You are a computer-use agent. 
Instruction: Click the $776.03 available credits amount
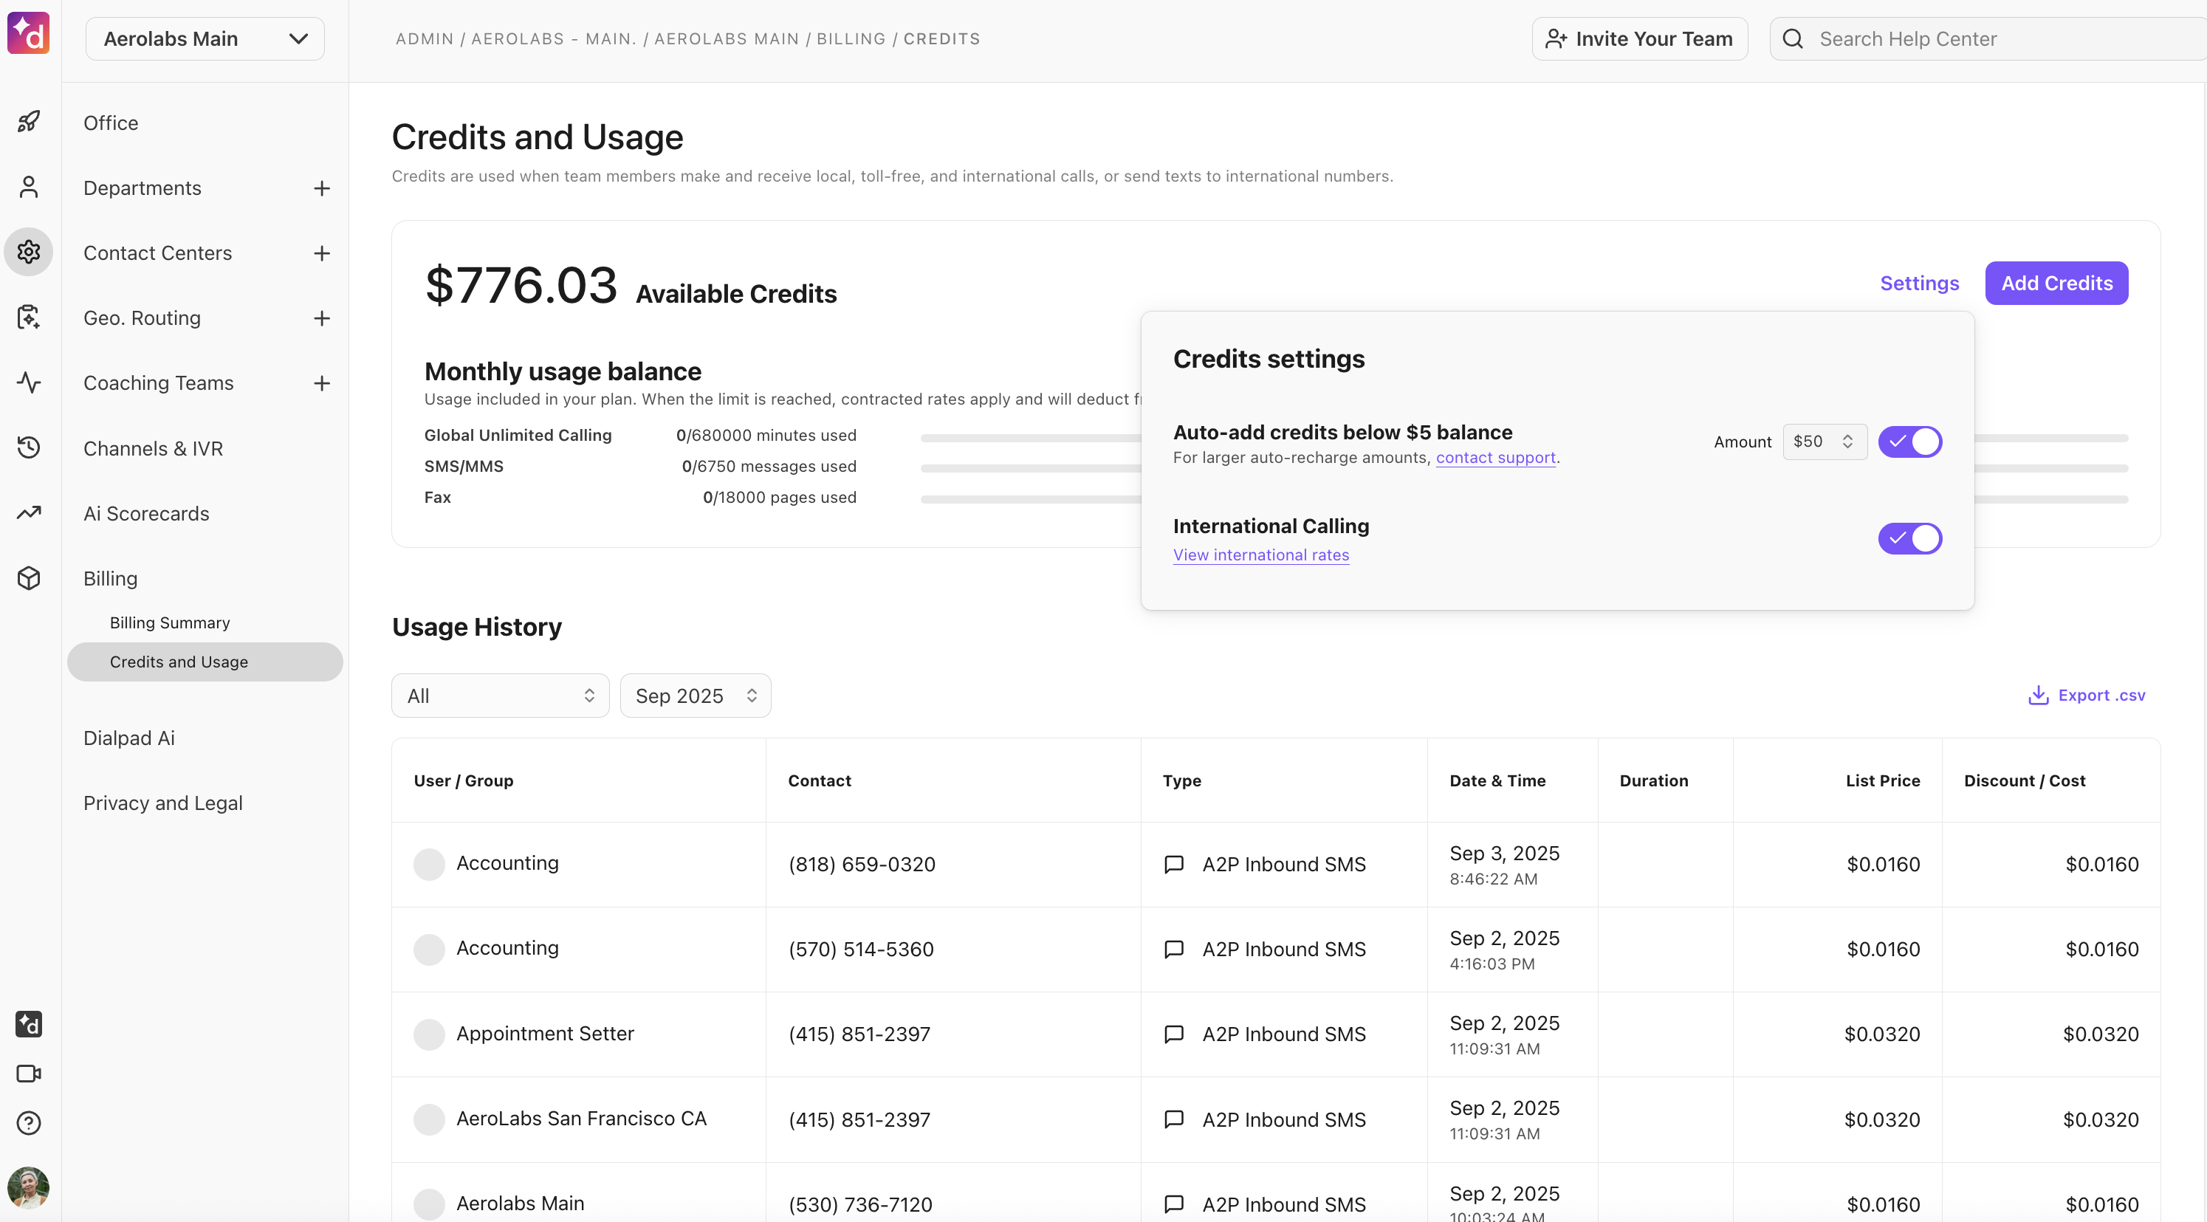coord(521,285)
